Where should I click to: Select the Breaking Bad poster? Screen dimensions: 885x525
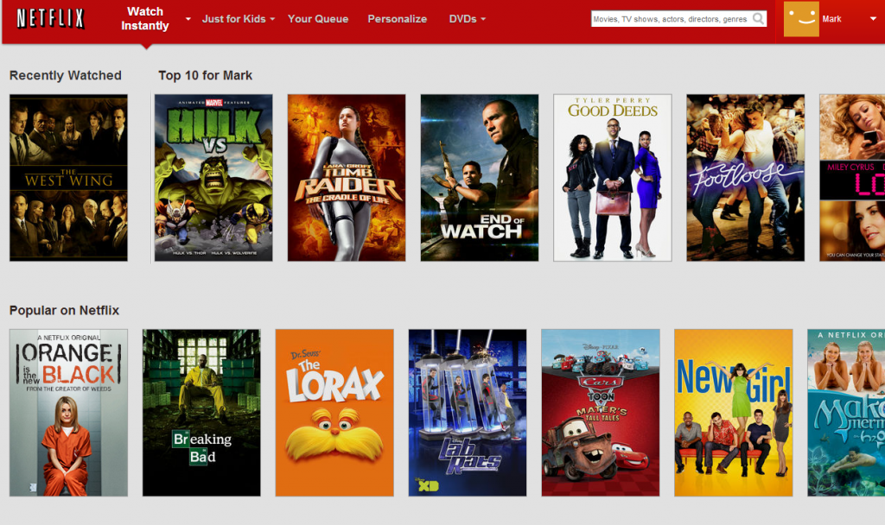pyautogui.click(x=201, y=413)
